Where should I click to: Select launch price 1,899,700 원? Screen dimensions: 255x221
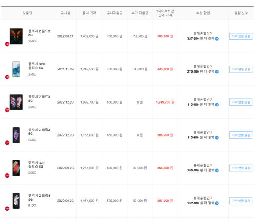coord(89,102)
